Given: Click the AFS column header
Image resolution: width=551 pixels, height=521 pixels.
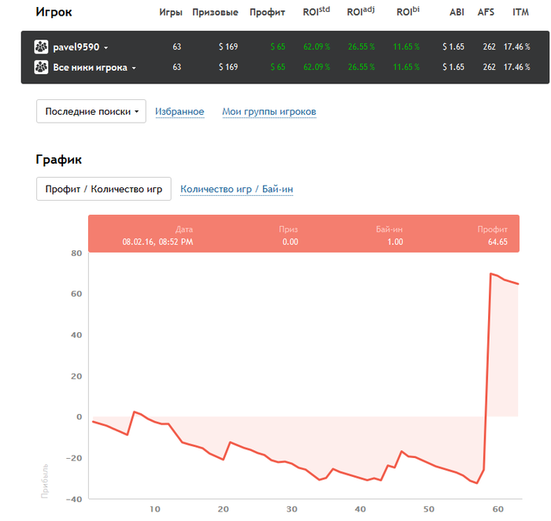Looking at the screenshot, I should tap(486, 13).
